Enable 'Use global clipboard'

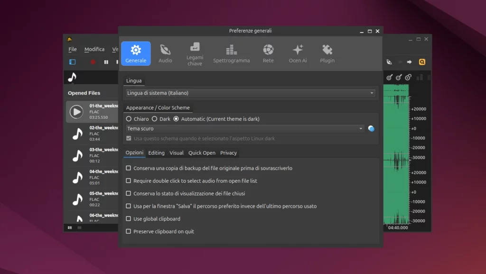pos(128,219)
